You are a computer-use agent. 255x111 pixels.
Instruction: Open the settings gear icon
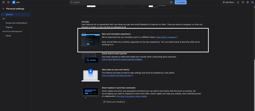point(248,2)
